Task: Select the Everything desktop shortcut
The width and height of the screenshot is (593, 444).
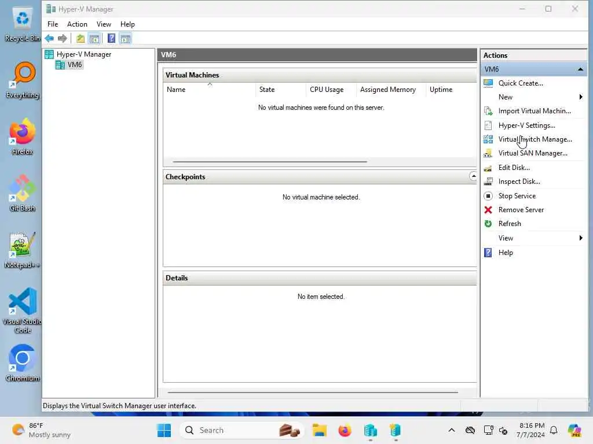Action: (x=23, y=80)
